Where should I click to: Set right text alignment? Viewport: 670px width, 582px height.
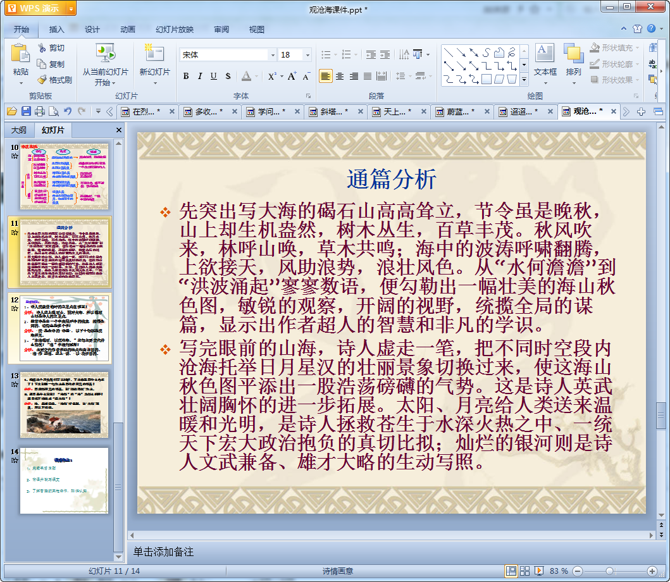[x=354, y=76]
